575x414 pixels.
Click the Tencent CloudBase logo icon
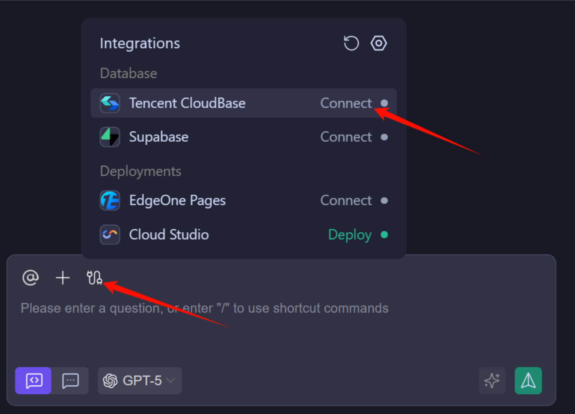coord(110,103)
